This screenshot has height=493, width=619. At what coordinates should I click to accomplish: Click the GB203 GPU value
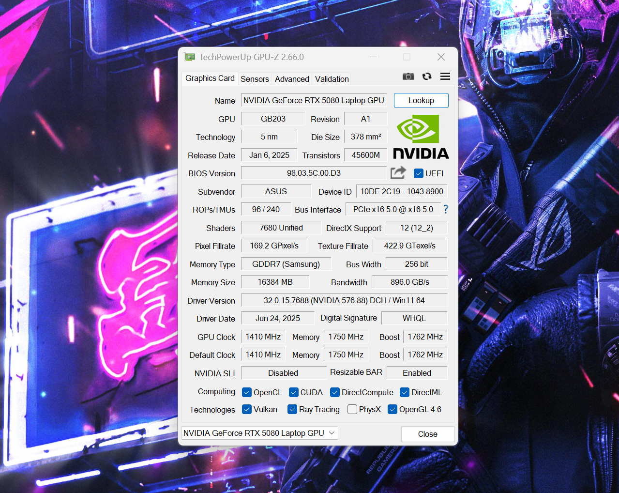(x=273, y=119)
